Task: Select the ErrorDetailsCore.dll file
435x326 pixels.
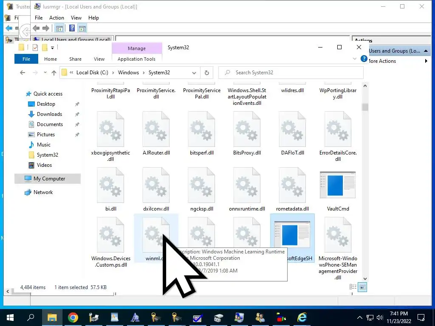Action: tap(338, 137)
